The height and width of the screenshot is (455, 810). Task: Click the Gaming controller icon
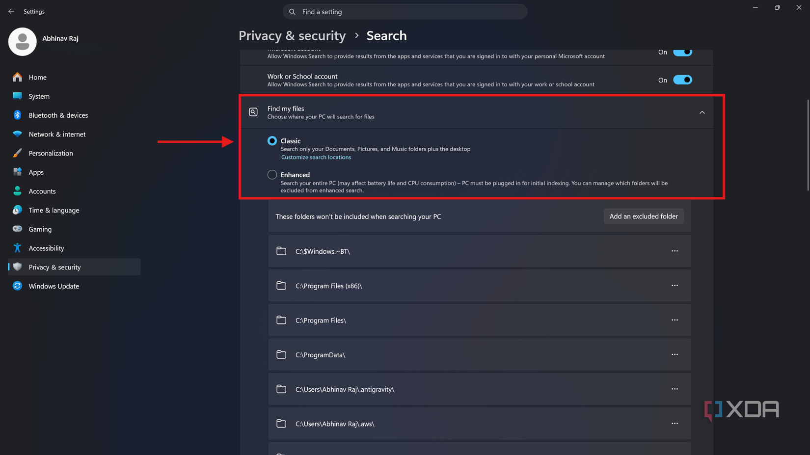click(x=18, y=229)
